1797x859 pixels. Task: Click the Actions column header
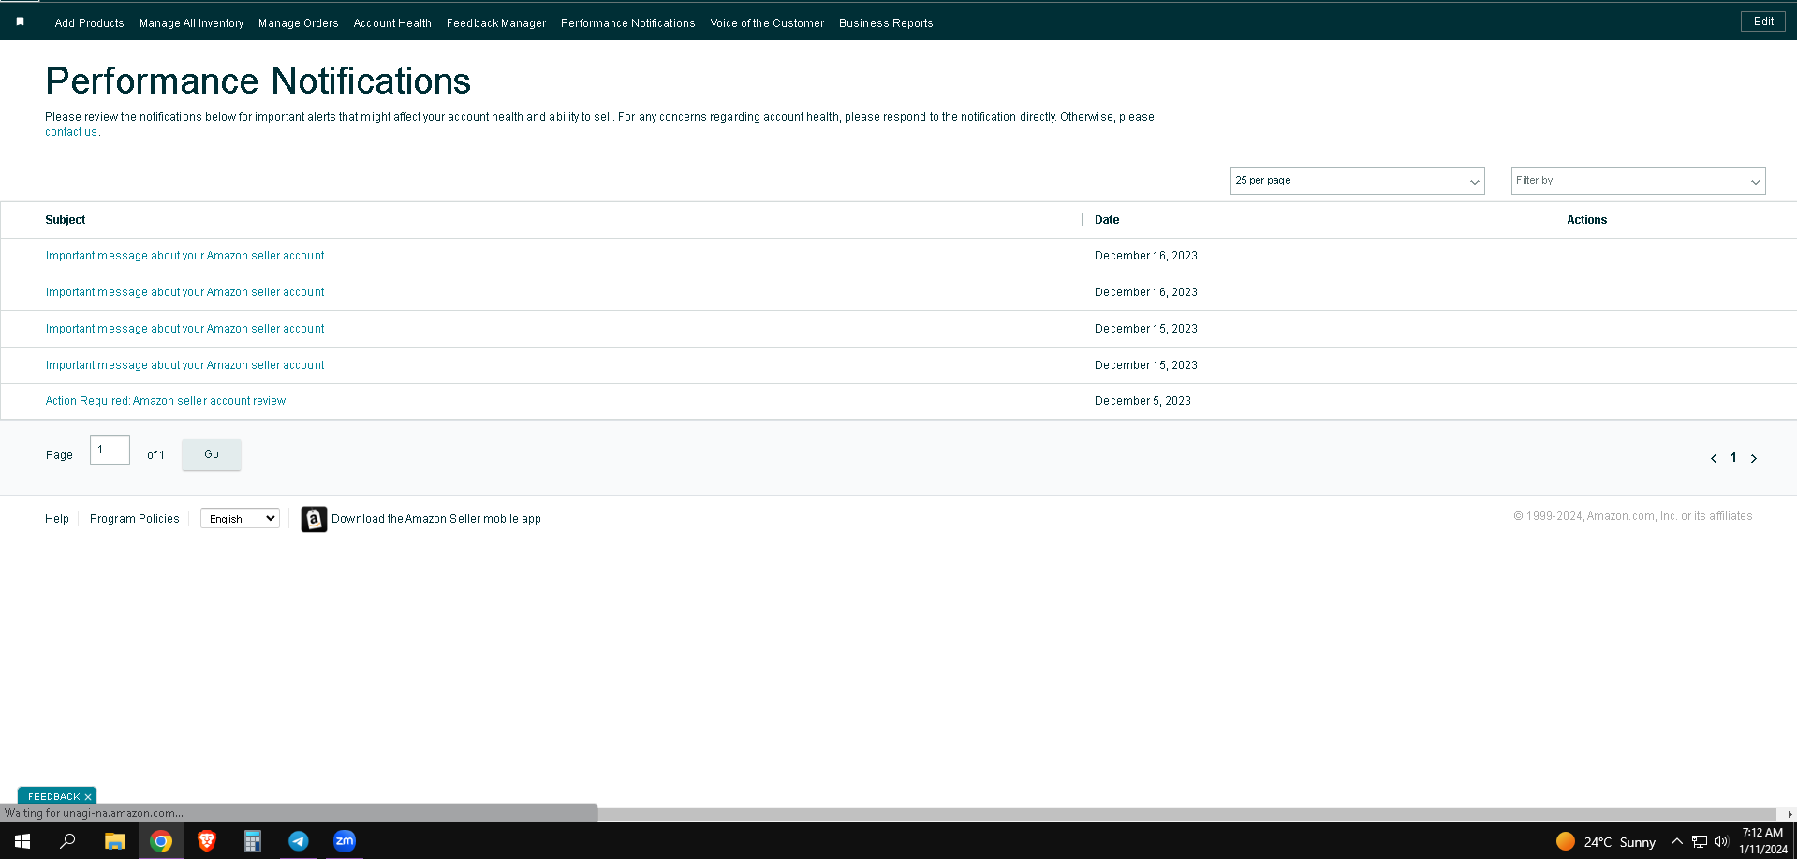[x=1586, y=220]
